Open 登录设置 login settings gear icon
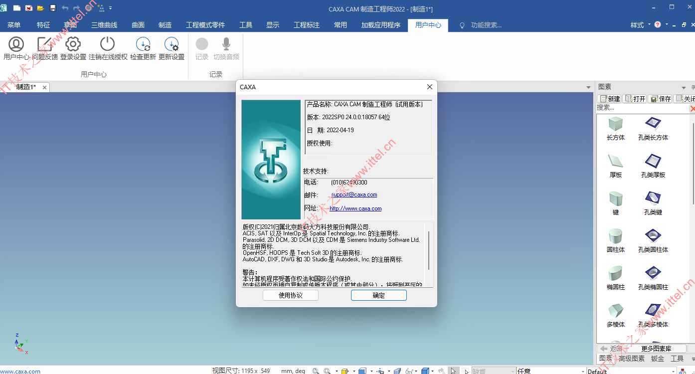This screenshot has width=695, height=374. pos(73,48)
